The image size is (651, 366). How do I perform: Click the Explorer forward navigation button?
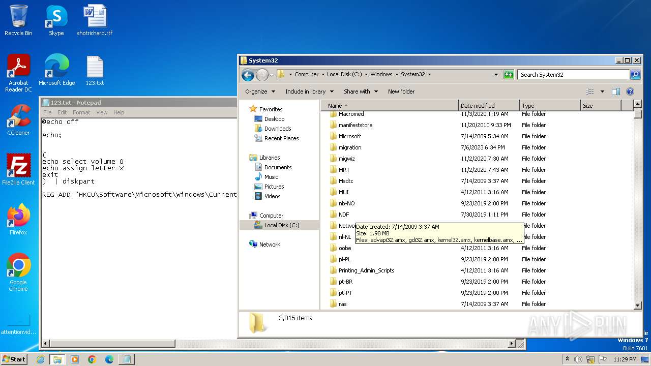coord(262,75)
